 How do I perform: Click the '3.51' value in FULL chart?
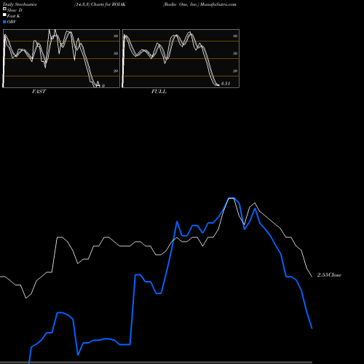coord(226,84)
